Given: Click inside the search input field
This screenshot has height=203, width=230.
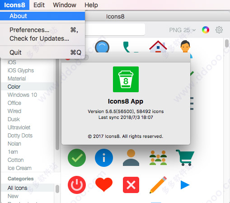Looking at the screenshot, I should pyautogui.click(x=115, y=29).
